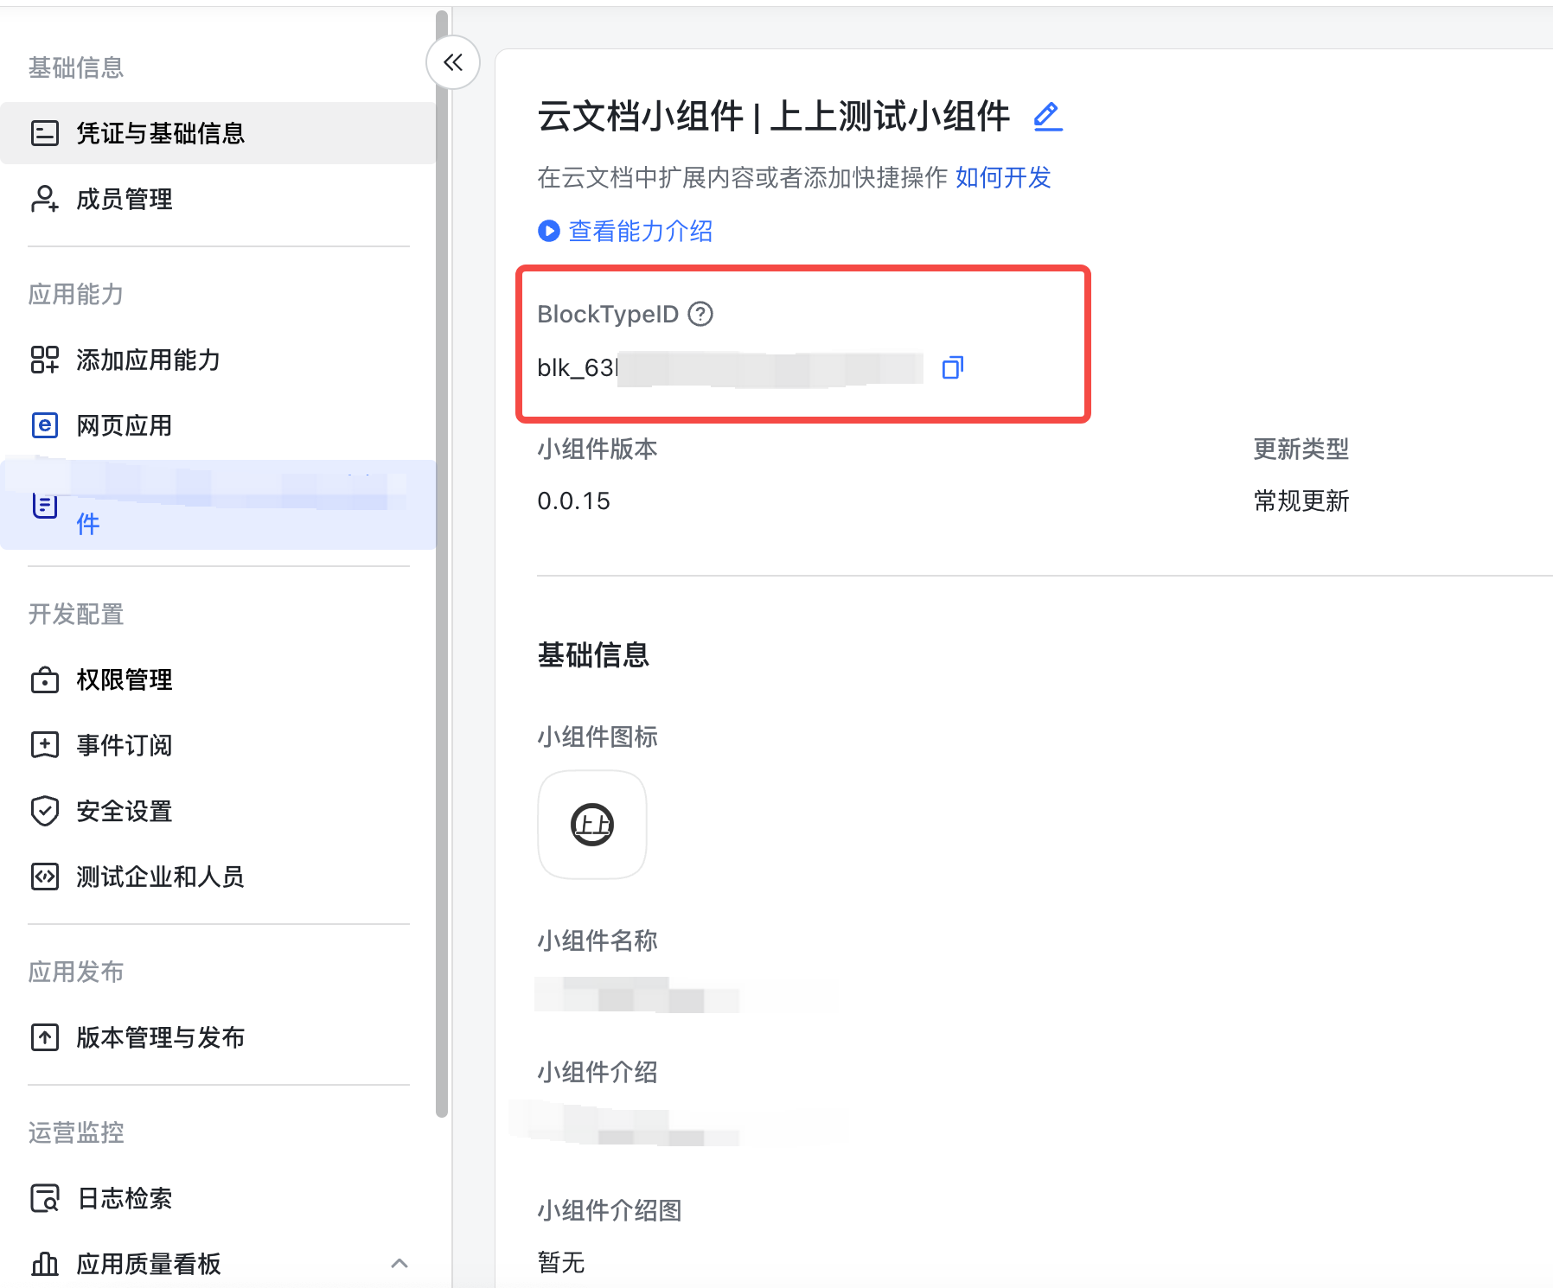The height and width of the screenshot is (1288, 1553).
Task: Click the 成员管理 person icon
Action: pos(45,199)
